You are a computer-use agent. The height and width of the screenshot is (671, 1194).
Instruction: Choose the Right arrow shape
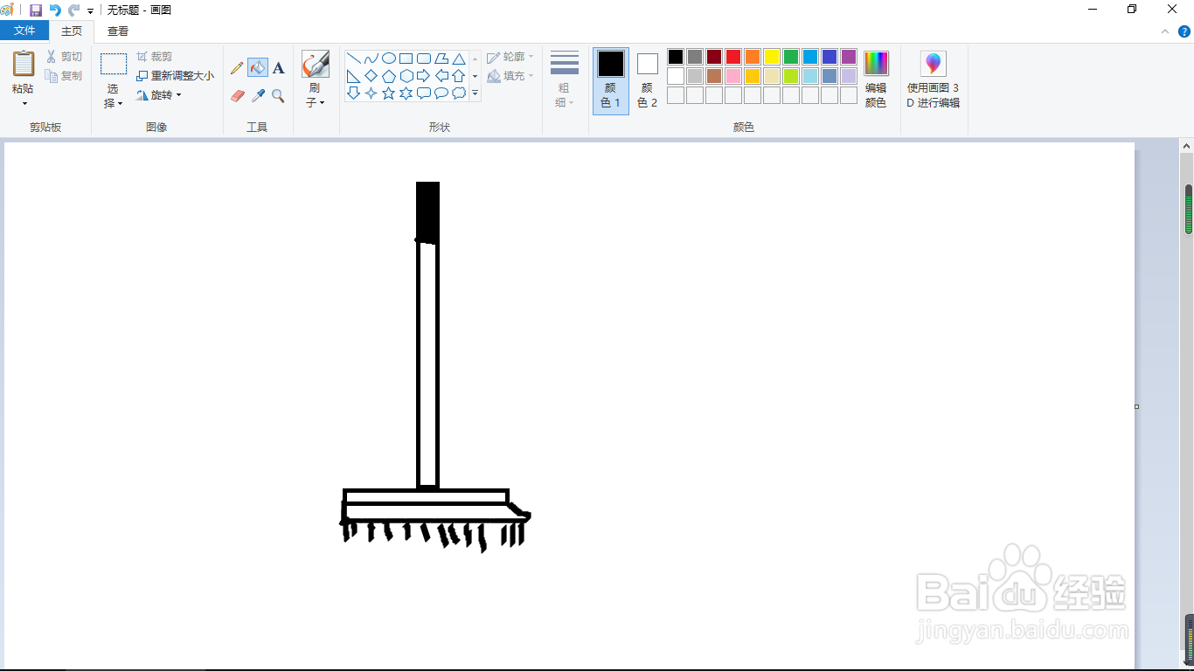point(423,76)
